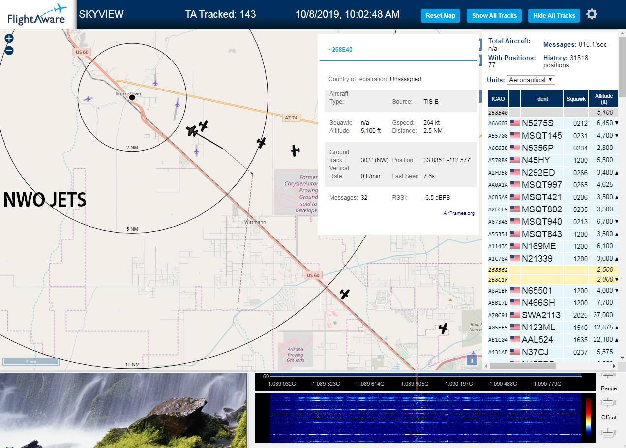Open the map attribution info button

click(472, 360)
